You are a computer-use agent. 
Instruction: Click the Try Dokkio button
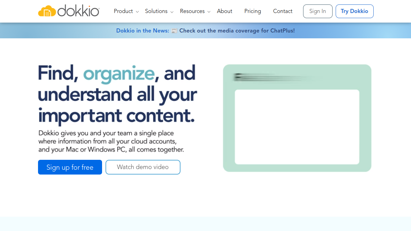354,11
